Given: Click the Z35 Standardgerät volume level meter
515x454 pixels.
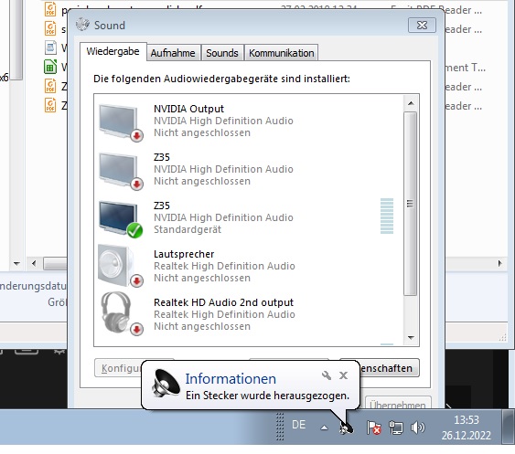Looking at the screenshot, I should point(387,216).
